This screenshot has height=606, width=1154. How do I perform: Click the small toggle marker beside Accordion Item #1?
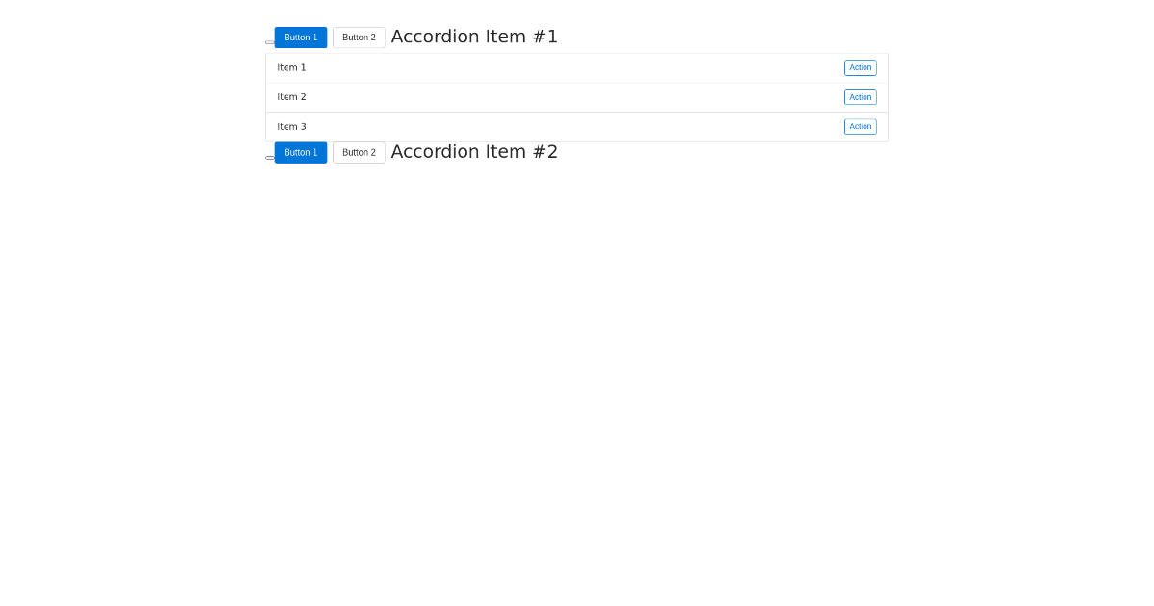point(270,42)
